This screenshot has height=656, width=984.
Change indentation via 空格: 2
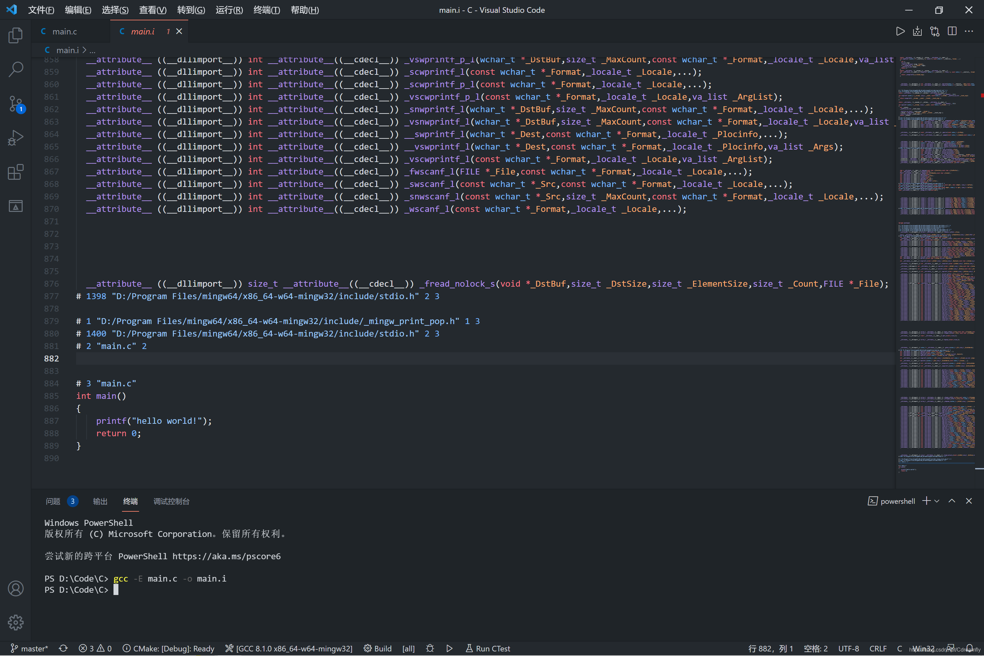(x=815, y=648)
